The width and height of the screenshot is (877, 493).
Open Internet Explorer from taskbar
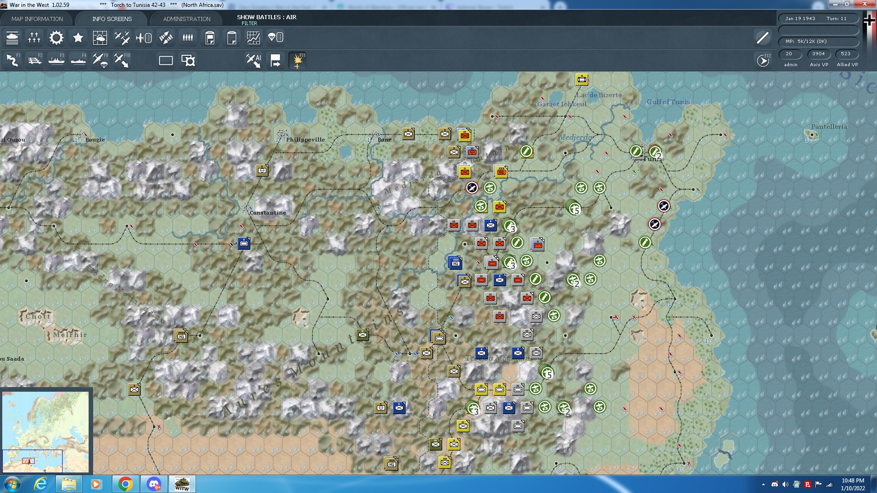click(41, 484)
